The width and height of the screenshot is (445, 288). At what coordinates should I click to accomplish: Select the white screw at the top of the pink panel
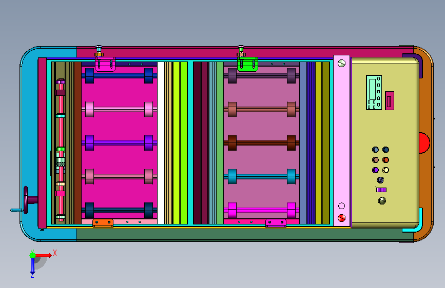[x=341, y=63]
